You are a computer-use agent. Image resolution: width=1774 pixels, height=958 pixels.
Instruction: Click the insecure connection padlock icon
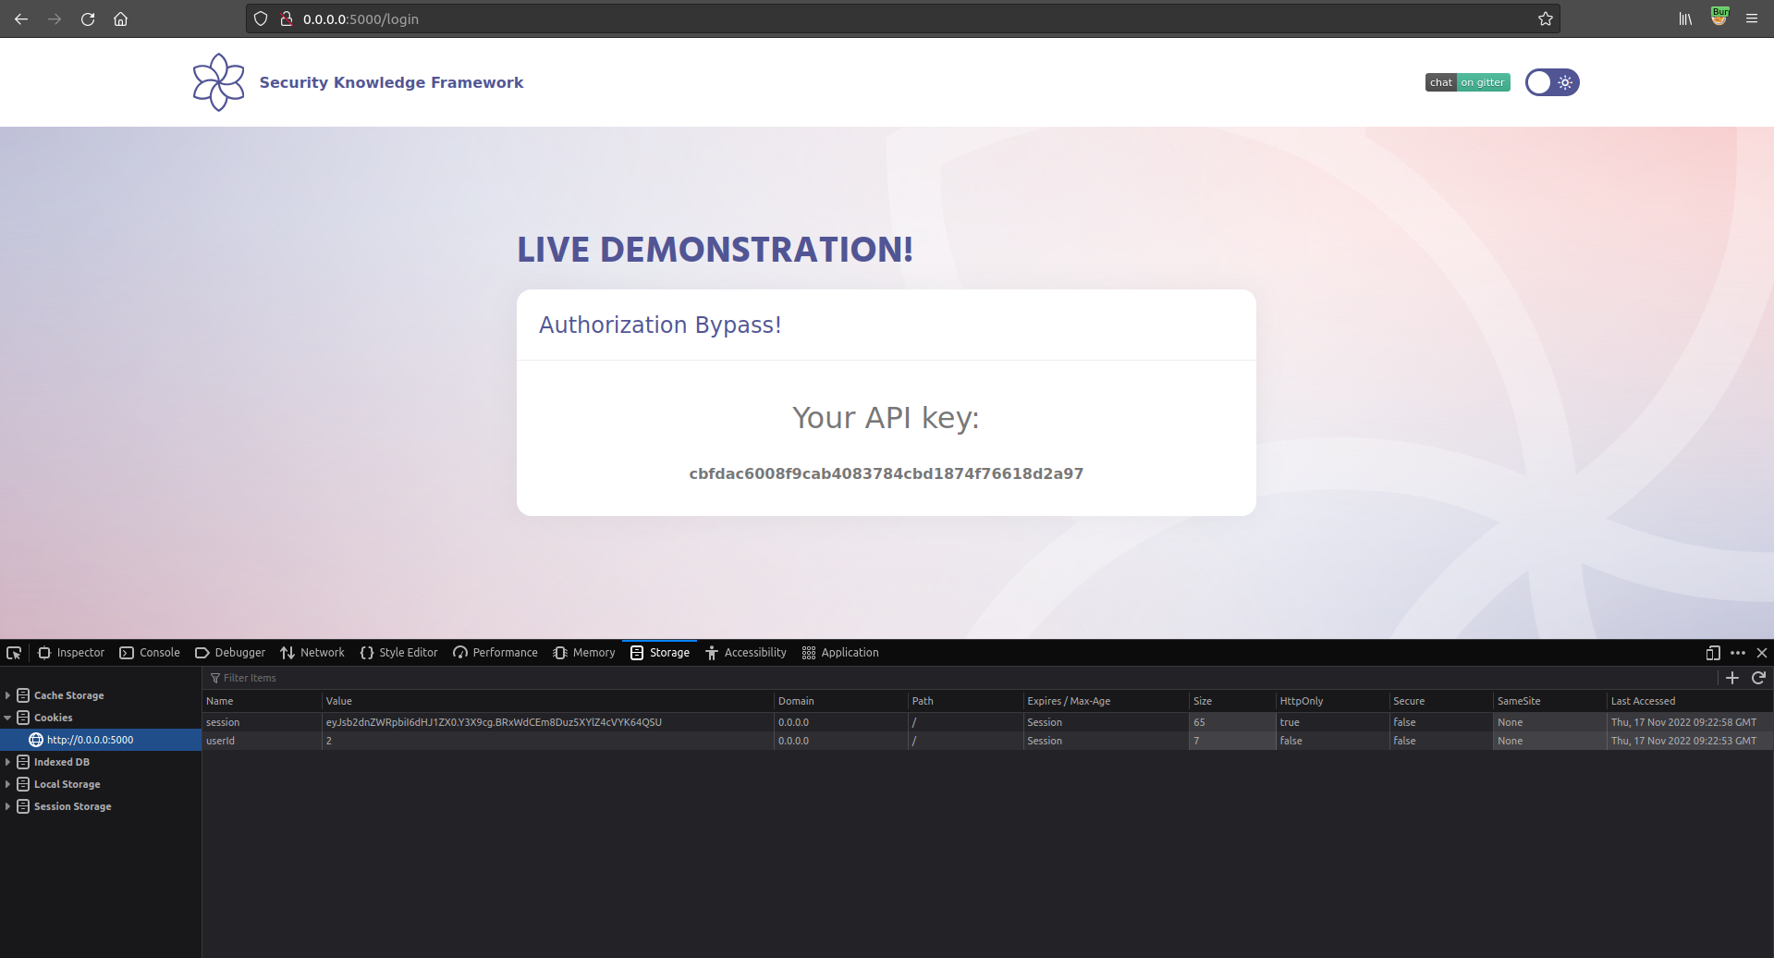(287, 18)
